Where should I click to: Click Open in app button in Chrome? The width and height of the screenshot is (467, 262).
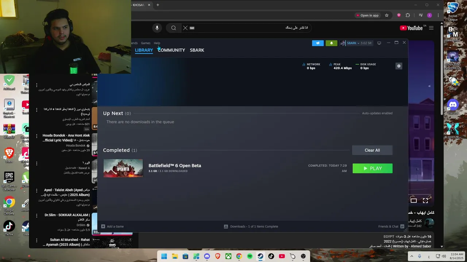[368, 15]
